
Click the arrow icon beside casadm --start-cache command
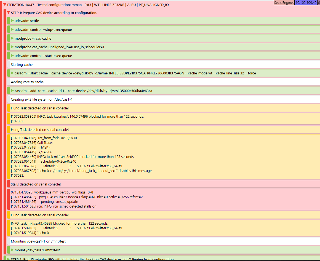pos(12,73)
